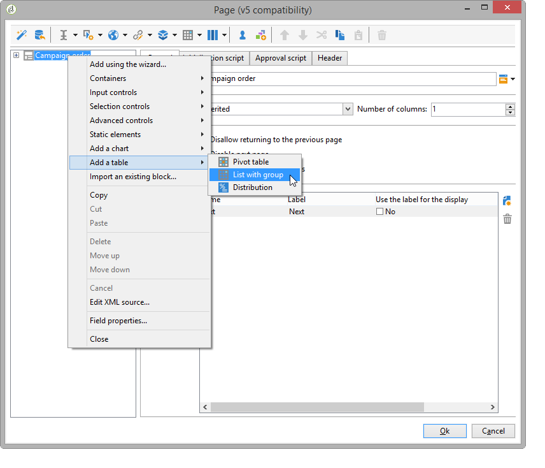Open the dropdown arrow next to columns toolbar icon
Viewport: 545px width, 468px height.
click(225, 35)
